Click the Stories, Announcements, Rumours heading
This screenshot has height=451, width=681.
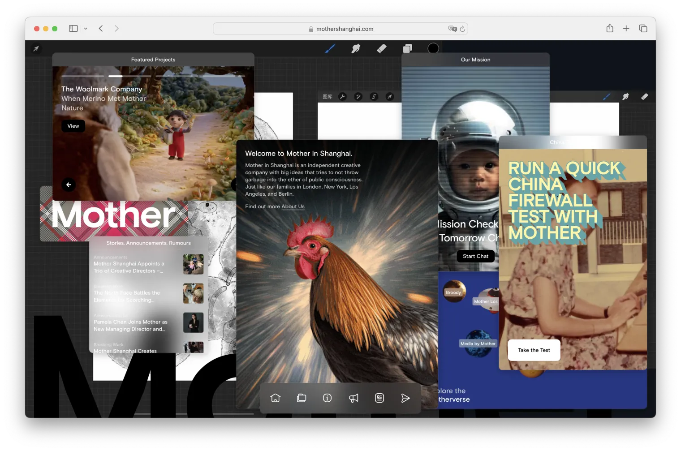point(148,243)
